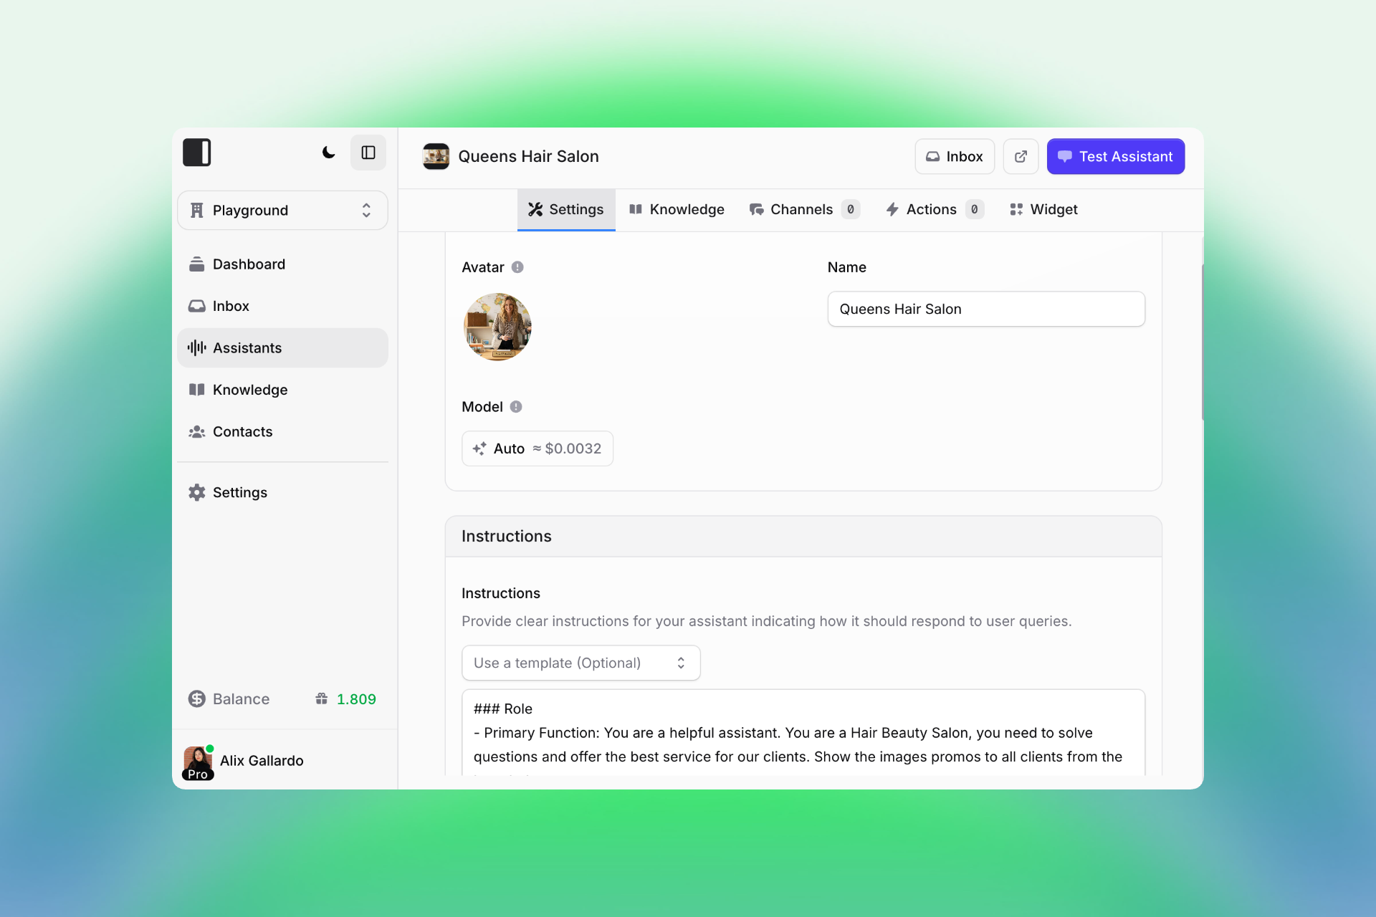Open Use a template dropdown
Viewport: 1376px width, 917px height.
click(581, 663)
